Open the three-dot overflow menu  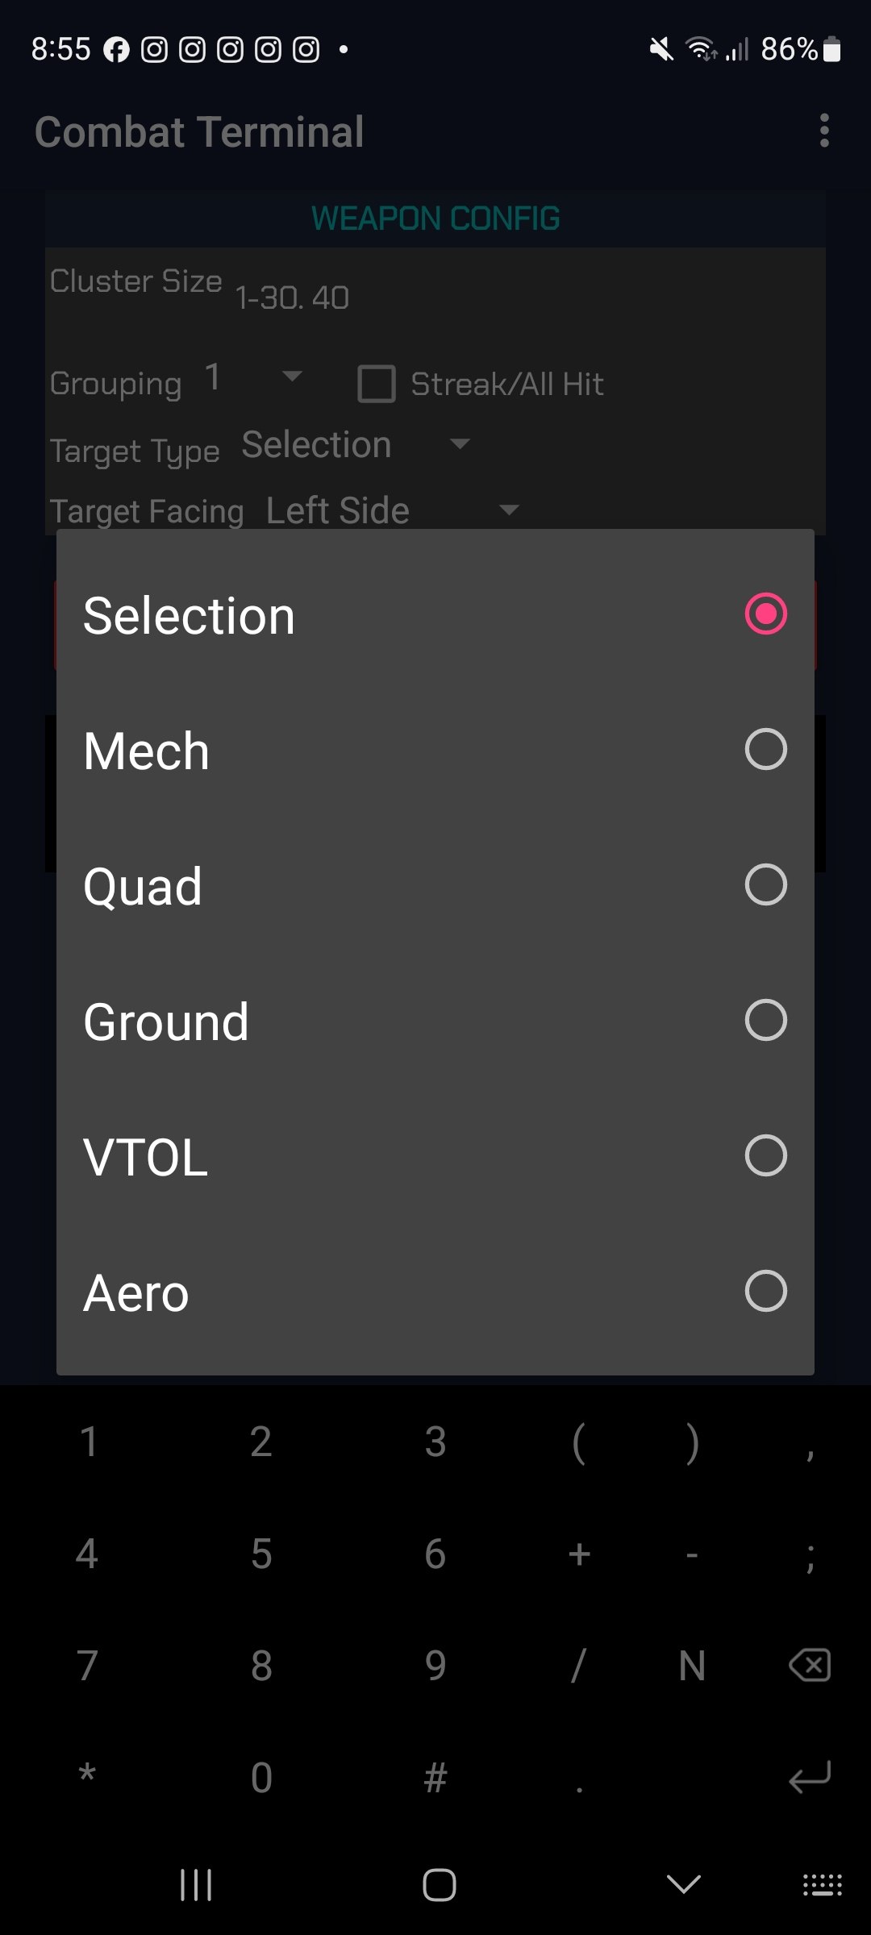click(823, 131)
